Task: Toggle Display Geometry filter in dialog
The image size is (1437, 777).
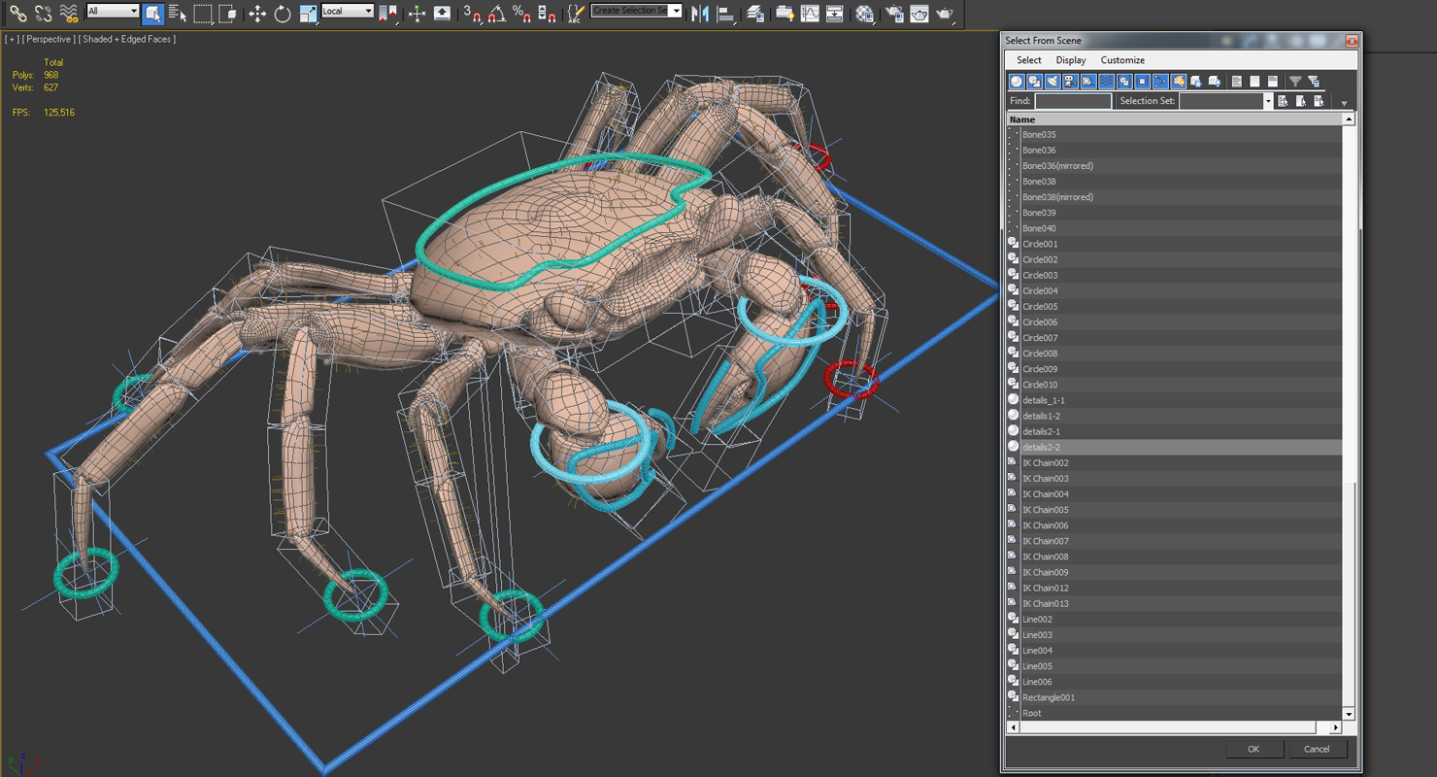Action: coord(1017,82)
